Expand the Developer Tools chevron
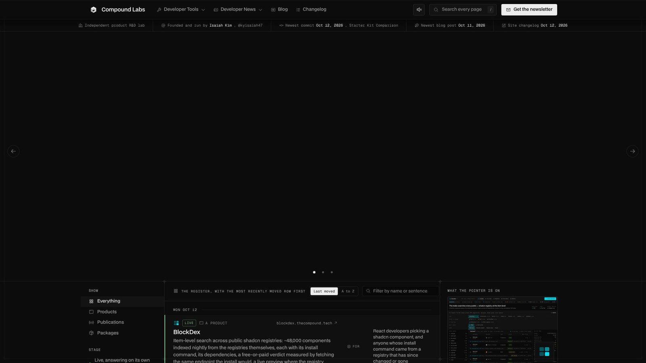Screen dimensions: 646x363 203,10
